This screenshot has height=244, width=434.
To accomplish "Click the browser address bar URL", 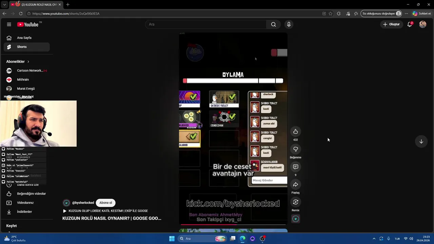I will (66, 14).
